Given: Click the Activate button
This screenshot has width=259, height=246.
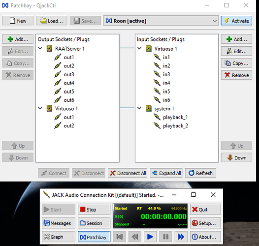Looking at the screenshot, I should 236,21.
